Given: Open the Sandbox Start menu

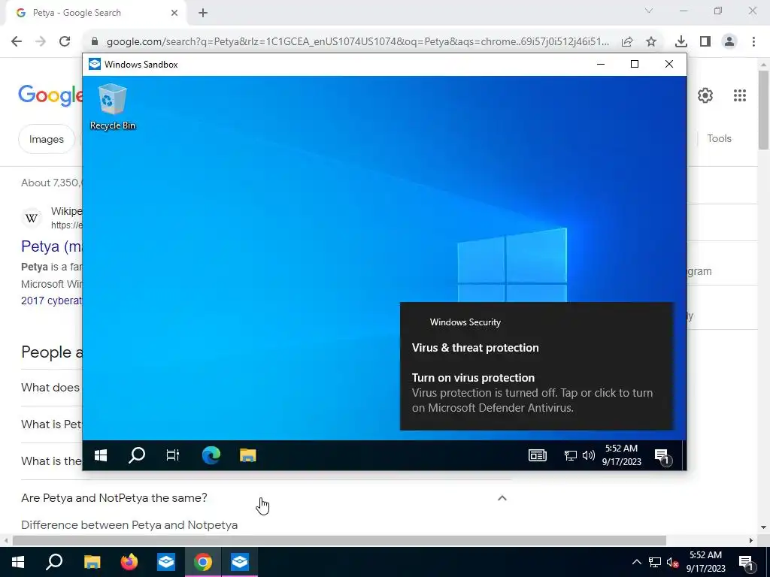Looking at the screenshot, I should click(x=101, y=456).
